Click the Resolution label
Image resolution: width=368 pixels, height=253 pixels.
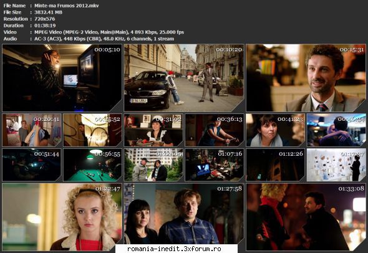(16, 19)
